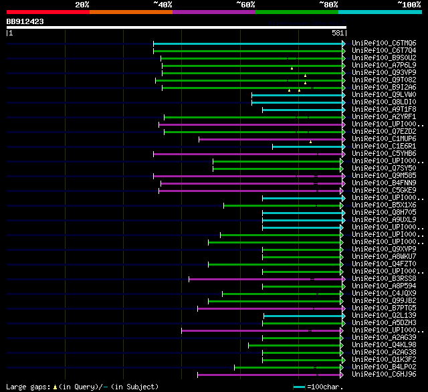Viewport: 428px width, 392px height.
Task: Click the UniRef100_B9I2A6 label
Action: pyautogui.click(x=384, y=88)
